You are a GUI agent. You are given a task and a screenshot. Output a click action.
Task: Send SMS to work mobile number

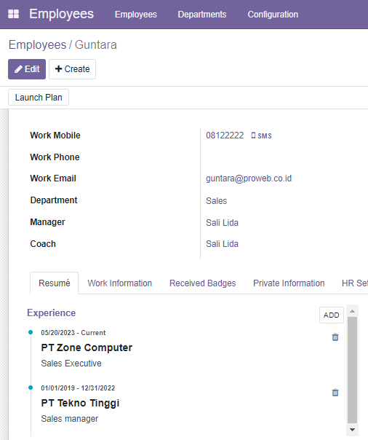point(261,135)
